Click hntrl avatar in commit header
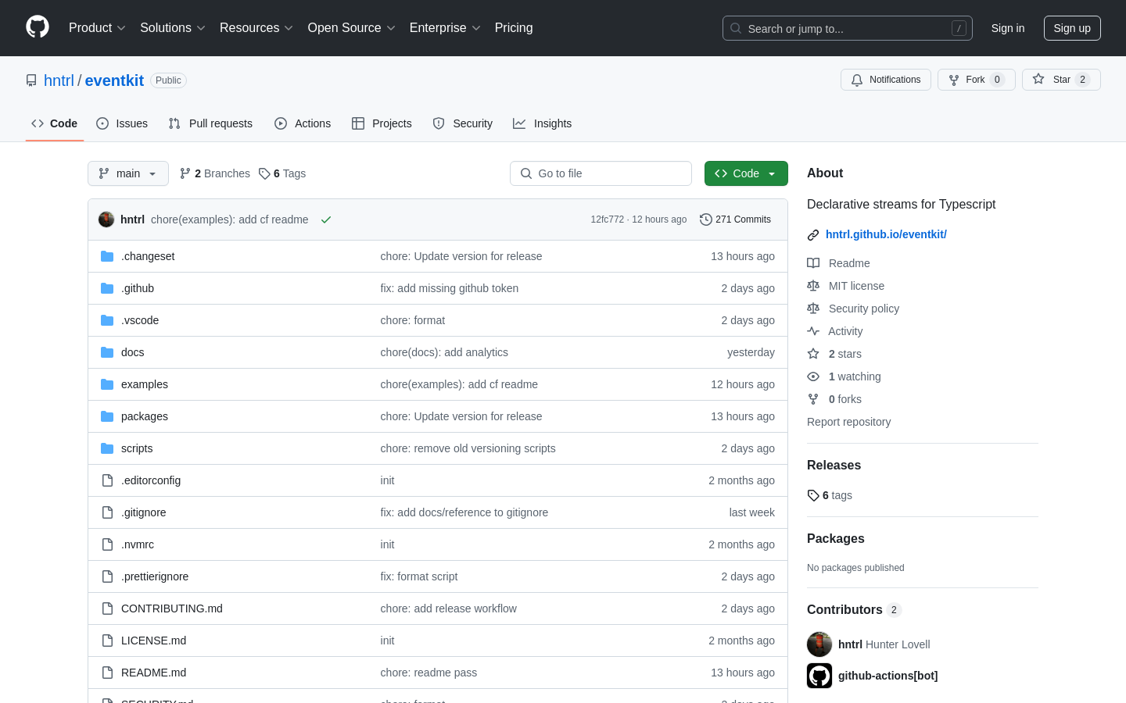The image size is (1126, 703). point(106,219)
